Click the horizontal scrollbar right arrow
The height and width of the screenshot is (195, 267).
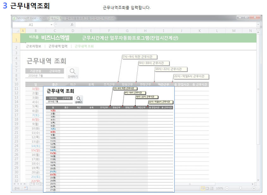[x=252, y=184]
